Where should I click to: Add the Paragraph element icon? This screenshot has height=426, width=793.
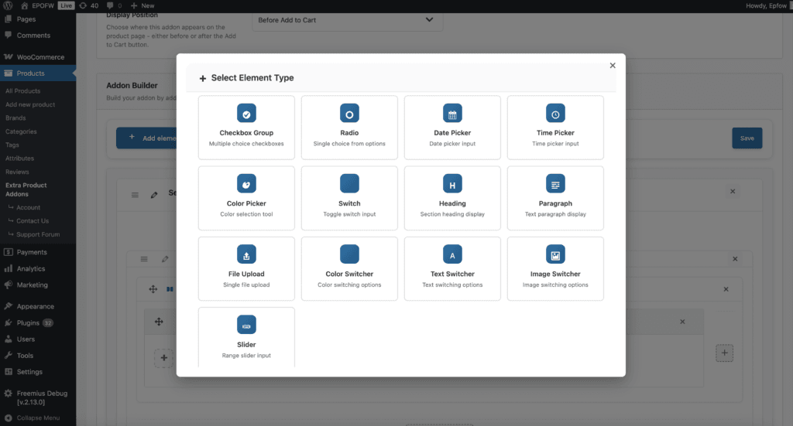tap(555, 185)
